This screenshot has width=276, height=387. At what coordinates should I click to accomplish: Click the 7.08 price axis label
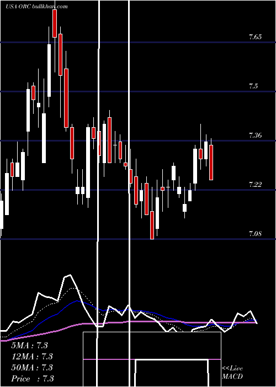coord(255,233)
